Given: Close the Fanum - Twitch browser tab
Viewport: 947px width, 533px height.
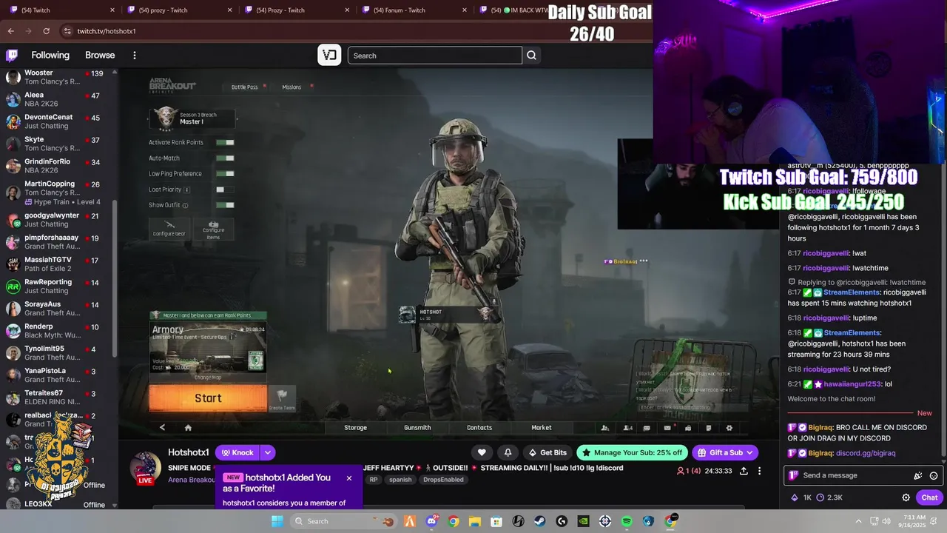Looking at the screenshot, I should [x=465, y=10].
